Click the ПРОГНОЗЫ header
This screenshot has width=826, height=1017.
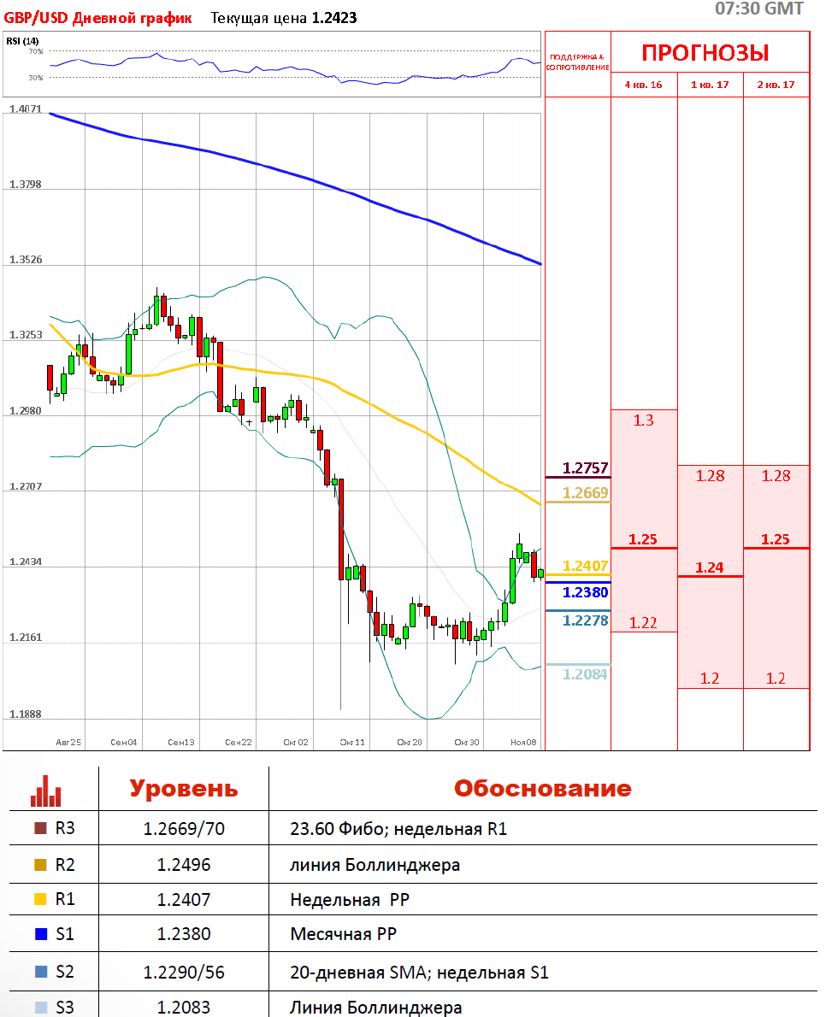click(705, 52)
